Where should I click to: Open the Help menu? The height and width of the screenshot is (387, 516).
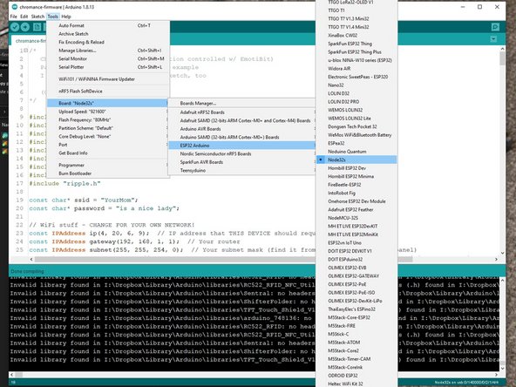66,17
